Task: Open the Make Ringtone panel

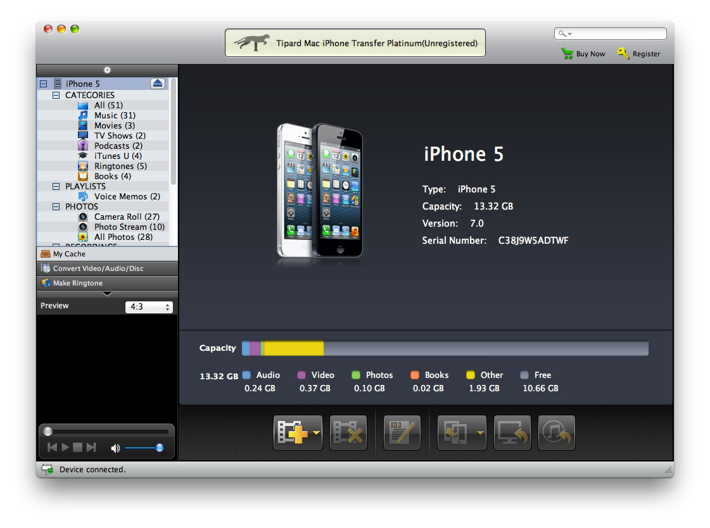Action: pos(107,283)
